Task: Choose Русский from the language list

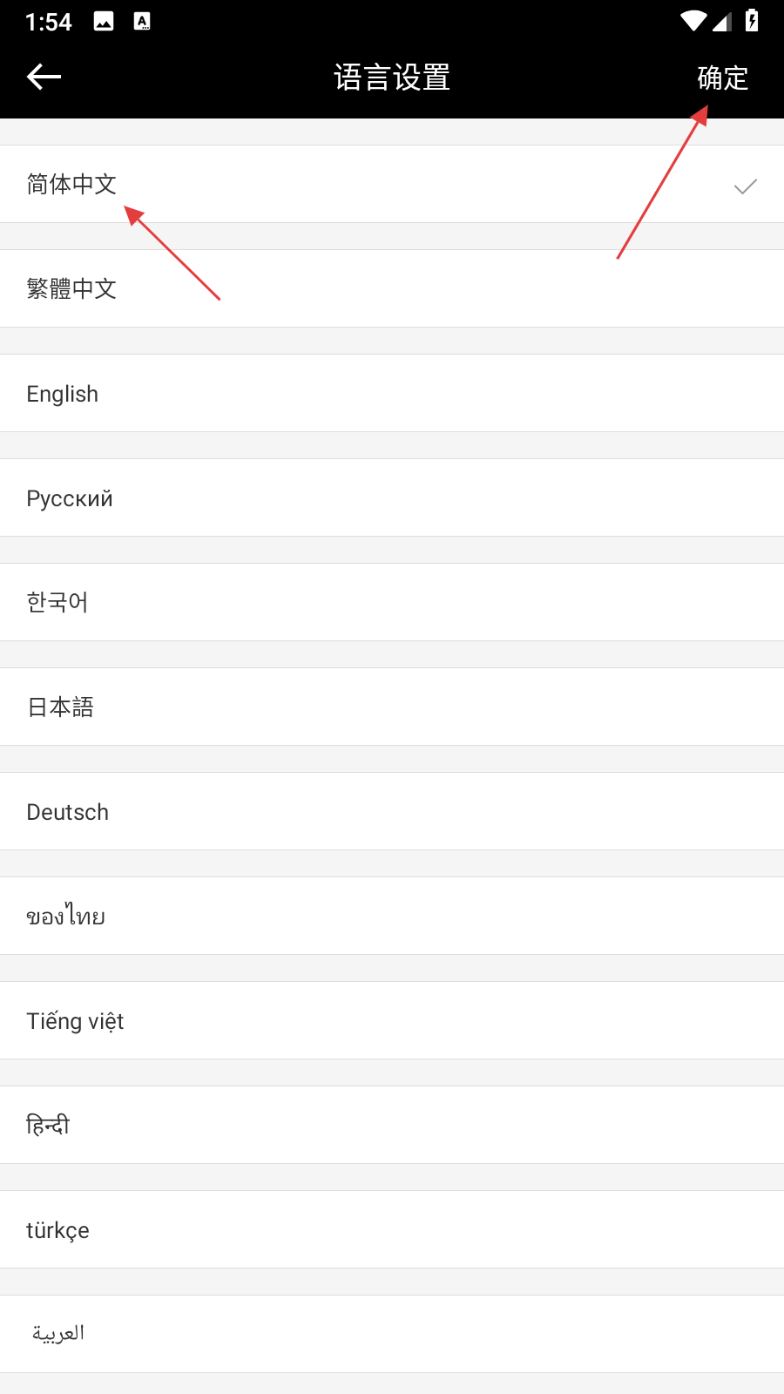Action: click(70, 498)
